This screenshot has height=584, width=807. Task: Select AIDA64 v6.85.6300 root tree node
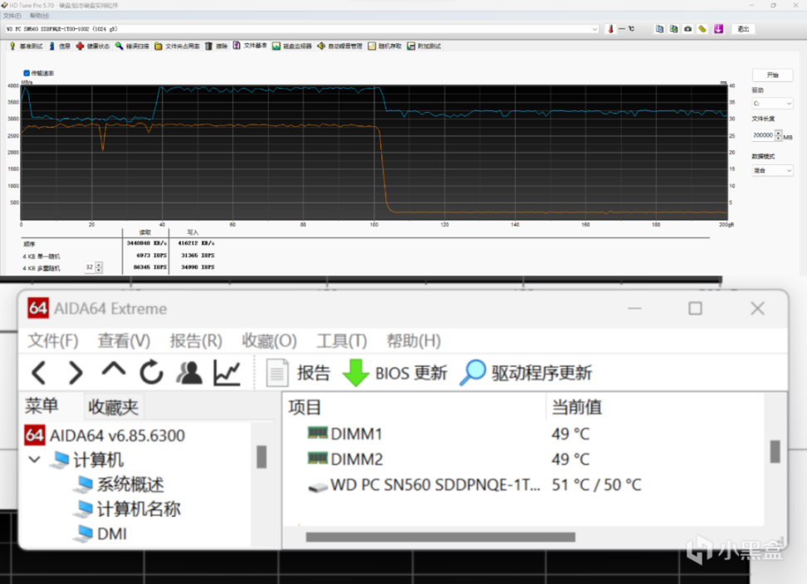click(x=105, y=436)
